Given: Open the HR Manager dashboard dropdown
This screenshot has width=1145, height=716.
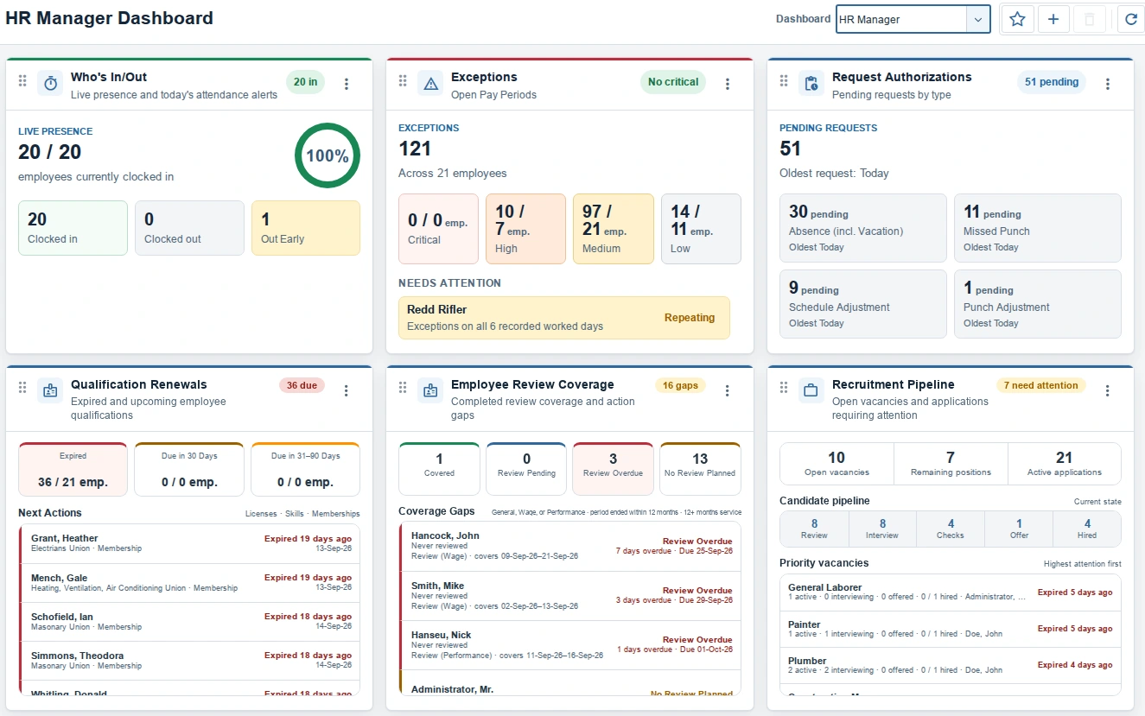Looking at the screenshot, I should pyautogui.click(x=913, y=19).
